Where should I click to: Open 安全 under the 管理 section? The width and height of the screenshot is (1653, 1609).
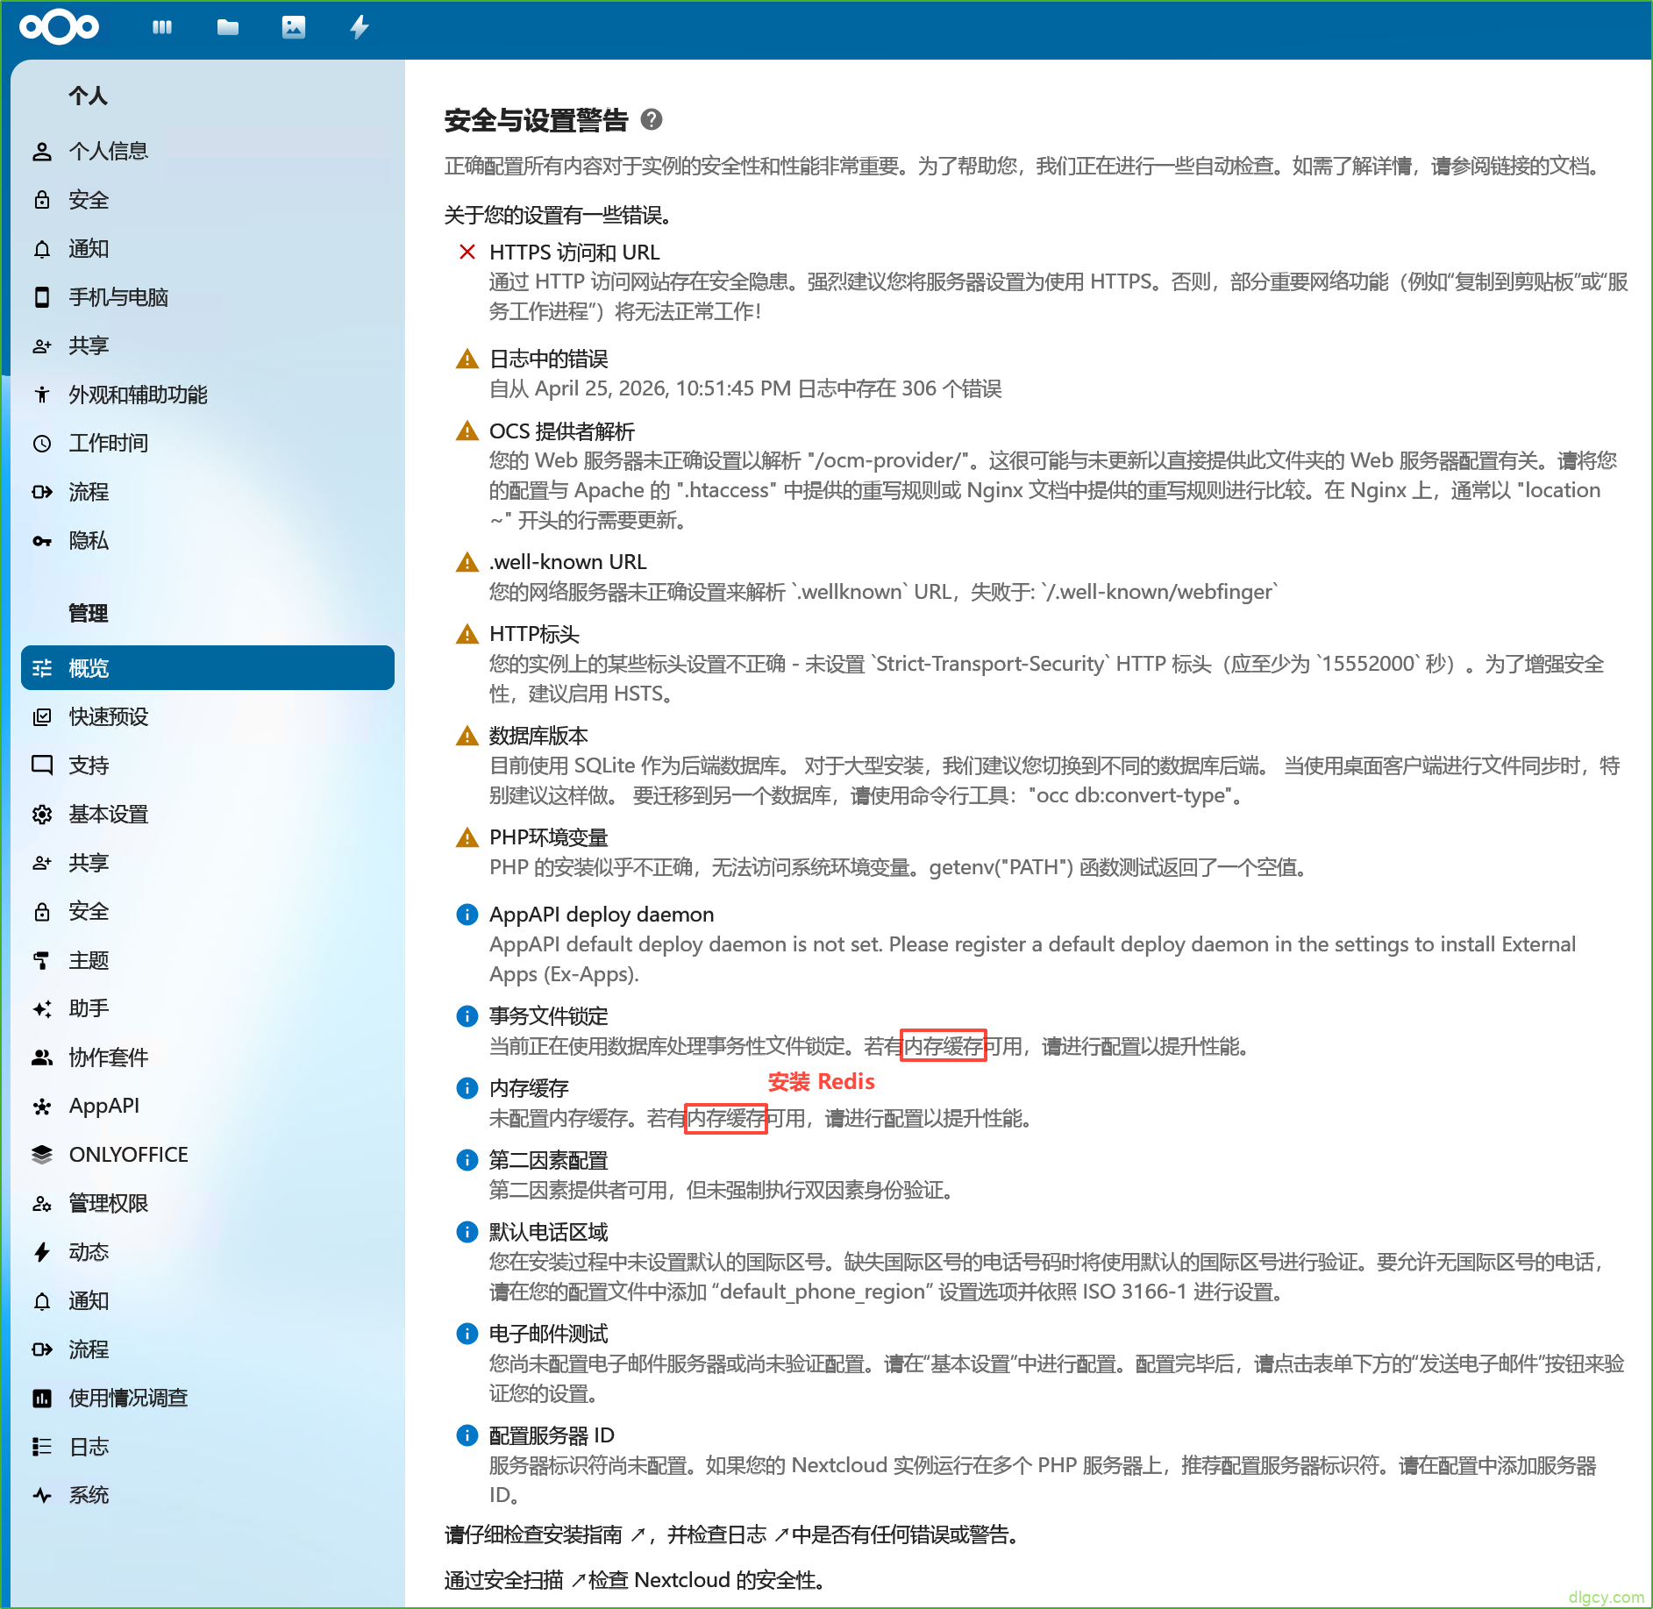click(x=208, y=912)
